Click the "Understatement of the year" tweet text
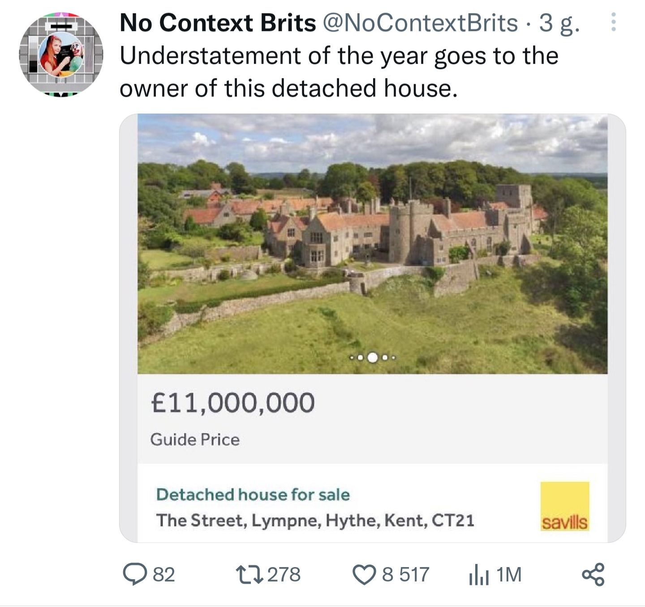Image resolution: width=645 pixels, height=607 pixels. click(x=339, y=72)
